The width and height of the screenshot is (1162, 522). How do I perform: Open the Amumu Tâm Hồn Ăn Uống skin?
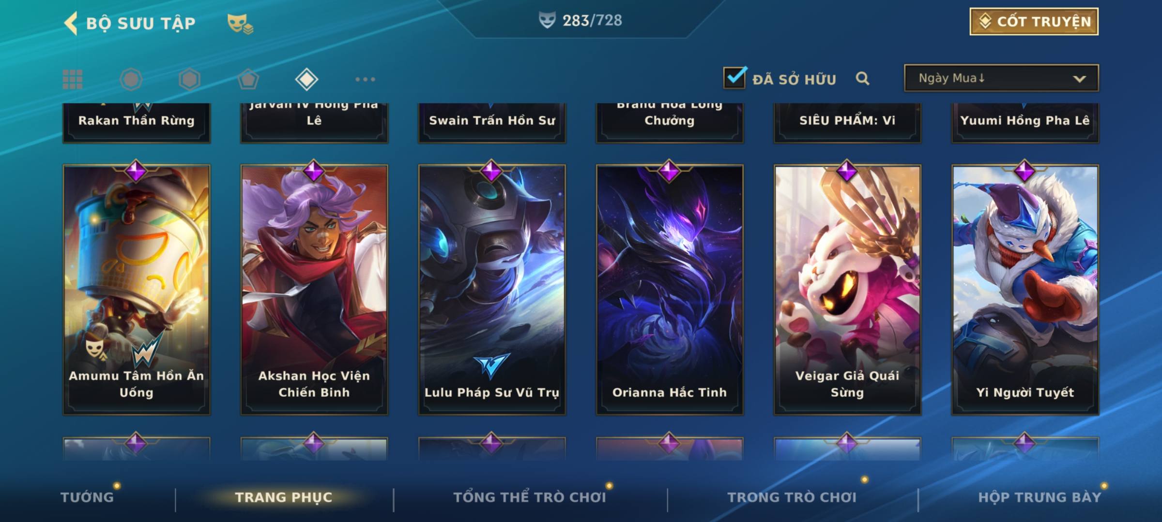137,289
